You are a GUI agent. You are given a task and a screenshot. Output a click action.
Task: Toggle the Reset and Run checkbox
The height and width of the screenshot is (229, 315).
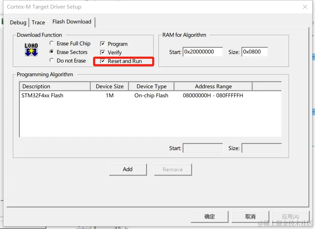coord(102,61)
